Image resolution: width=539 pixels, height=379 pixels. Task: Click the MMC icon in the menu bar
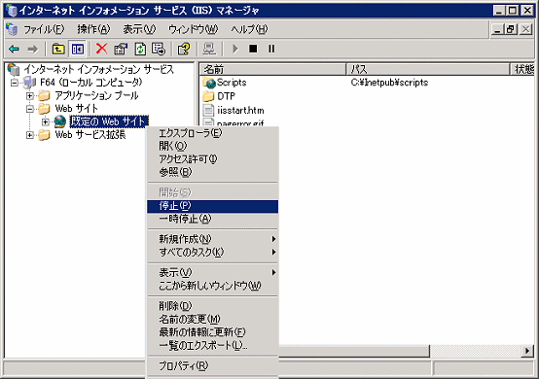[12, 29]
